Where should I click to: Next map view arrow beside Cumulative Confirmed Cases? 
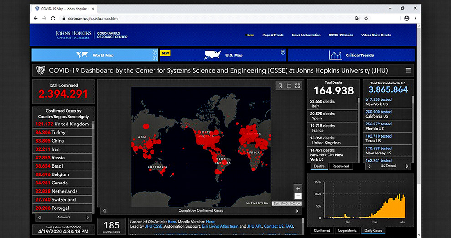click(x=297, y=211)
